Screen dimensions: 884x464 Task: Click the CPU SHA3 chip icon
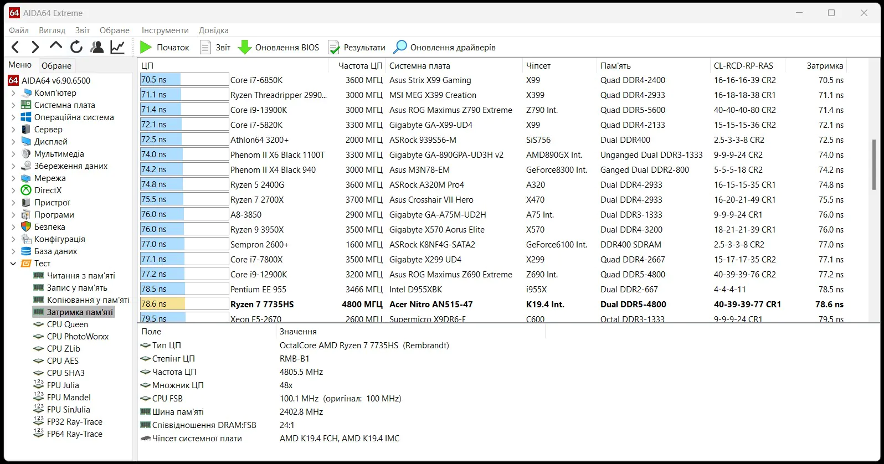38,373
